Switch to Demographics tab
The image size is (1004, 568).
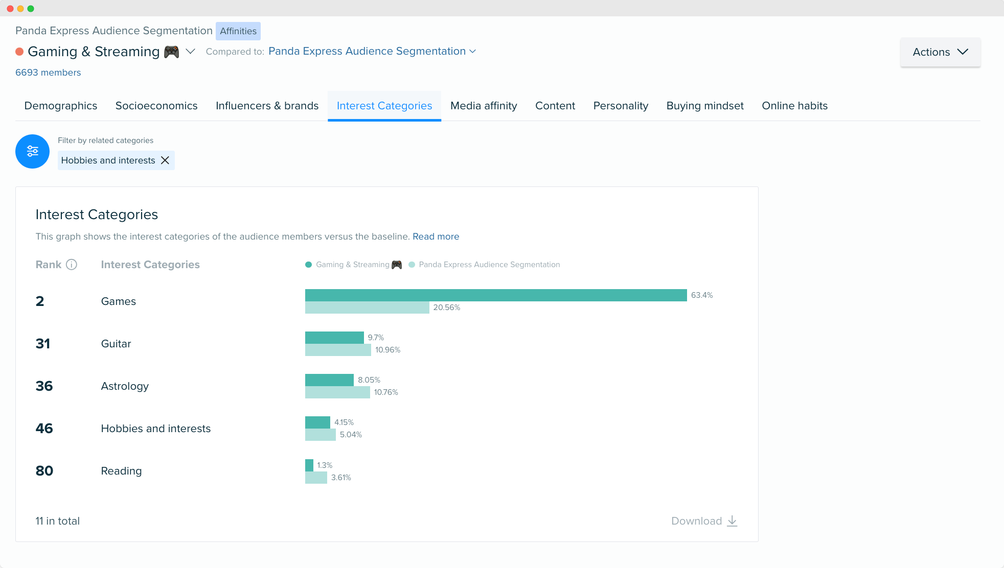[61, 105]
